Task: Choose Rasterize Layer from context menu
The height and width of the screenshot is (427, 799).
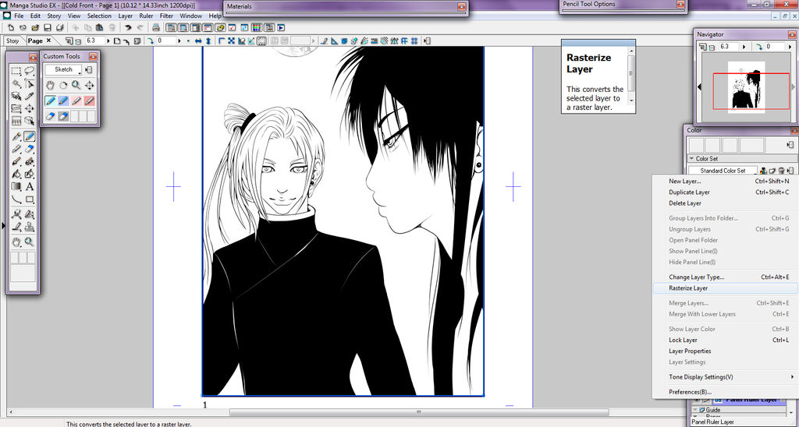Action: tap(688, 288)
